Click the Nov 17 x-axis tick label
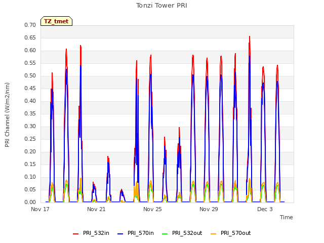 pyautogui.click(x=40, y=209)
